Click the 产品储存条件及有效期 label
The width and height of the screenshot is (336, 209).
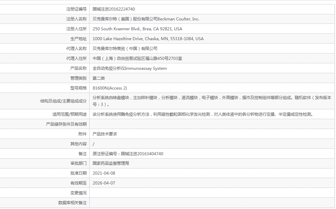point(66,124)
